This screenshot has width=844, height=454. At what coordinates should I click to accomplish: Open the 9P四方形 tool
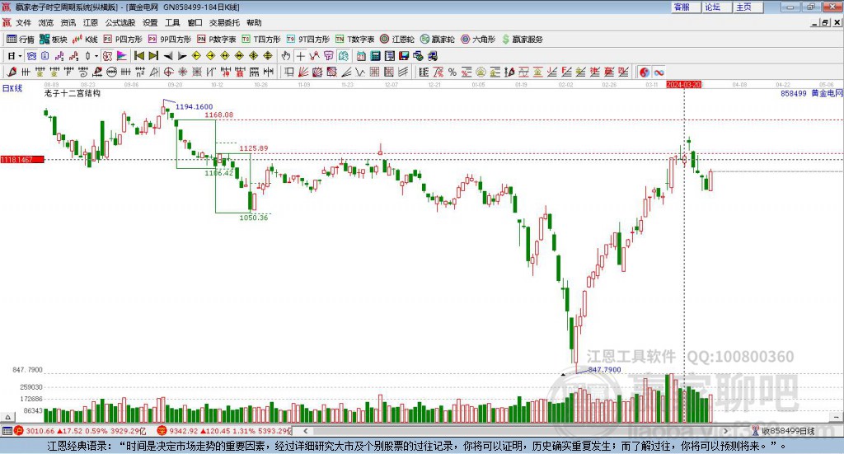(170, 40)
